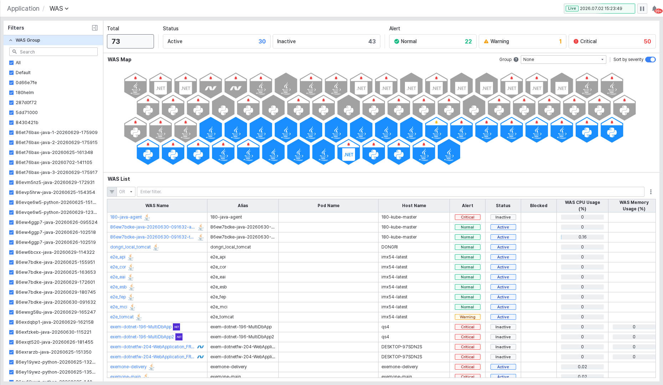Screen dimensions: 663x385
Task: Open the e2e_tomcat WAS link
Action: point(122,317)
